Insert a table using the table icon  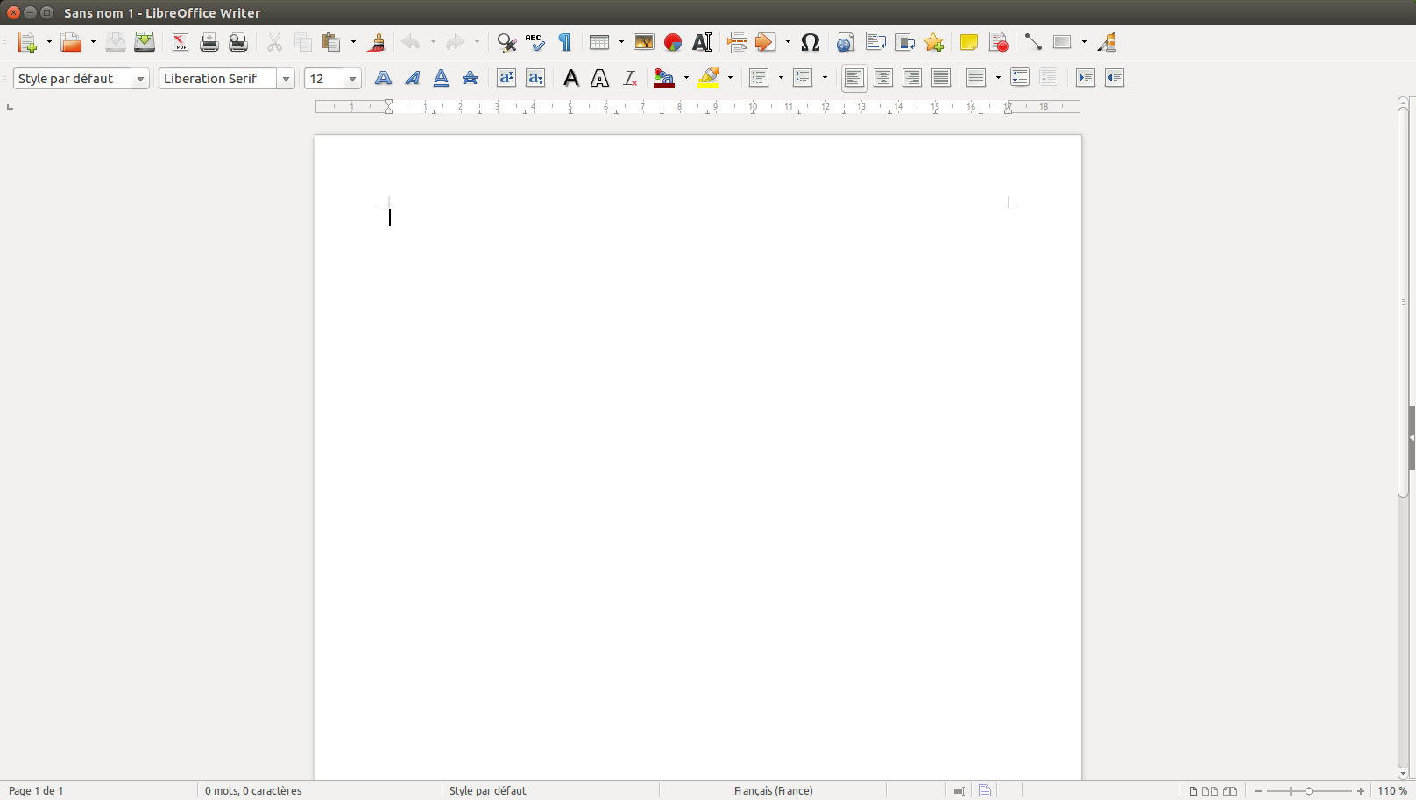(599, 42)
